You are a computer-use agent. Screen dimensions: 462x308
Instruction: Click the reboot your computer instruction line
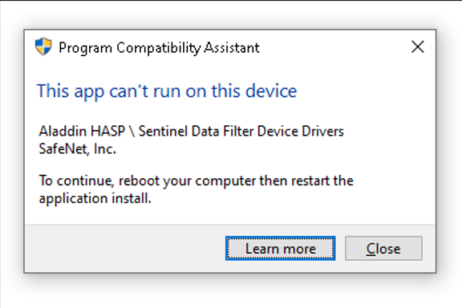pos(196,180)
